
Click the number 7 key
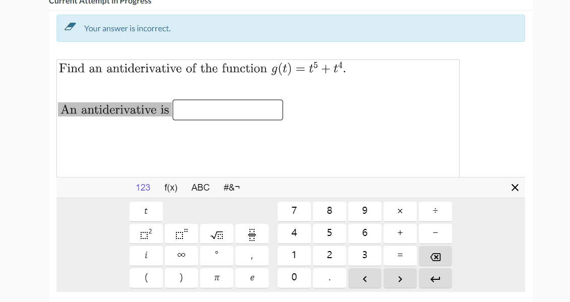coord(294,211)
